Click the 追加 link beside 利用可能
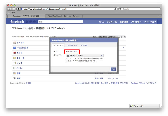168x116 pixels. click(75, 51)
